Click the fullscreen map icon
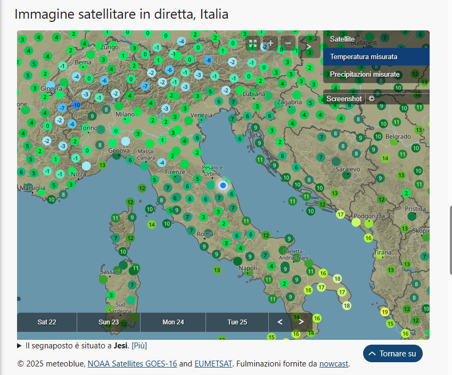Viewport: 452px width, 375px height. [253, 44]
